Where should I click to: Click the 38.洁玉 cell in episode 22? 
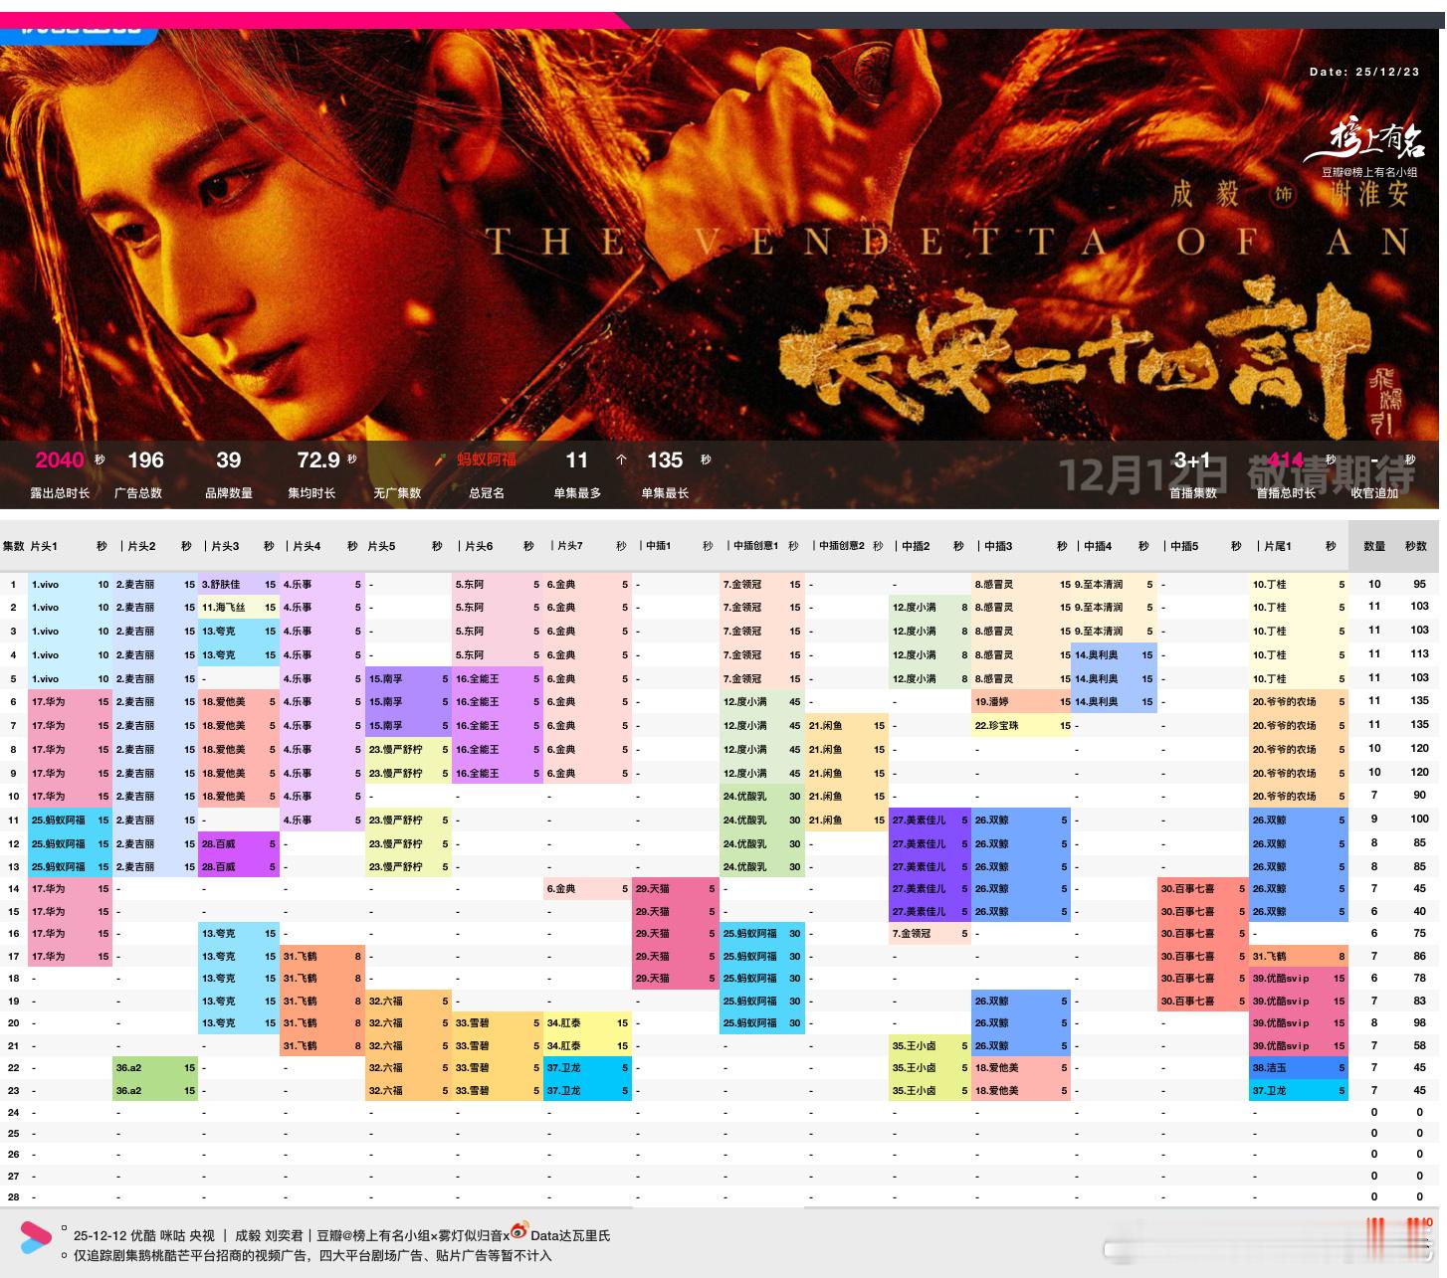(x=1300, y=1067)
